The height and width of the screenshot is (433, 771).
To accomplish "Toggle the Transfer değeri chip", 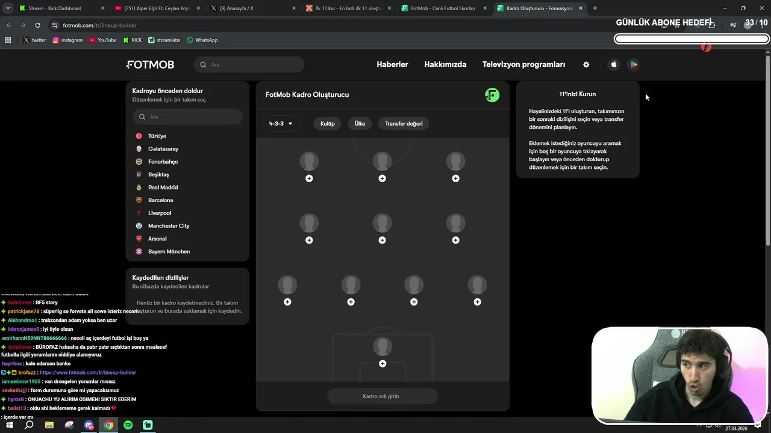I will (x=404, y=123).
